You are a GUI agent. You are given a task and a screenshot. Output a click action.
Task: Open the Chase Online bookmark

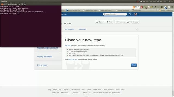73,10
